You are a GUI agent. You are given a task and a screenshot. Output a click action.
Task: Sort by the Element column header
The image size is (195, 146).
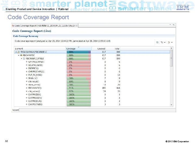[x=40, y=49]
